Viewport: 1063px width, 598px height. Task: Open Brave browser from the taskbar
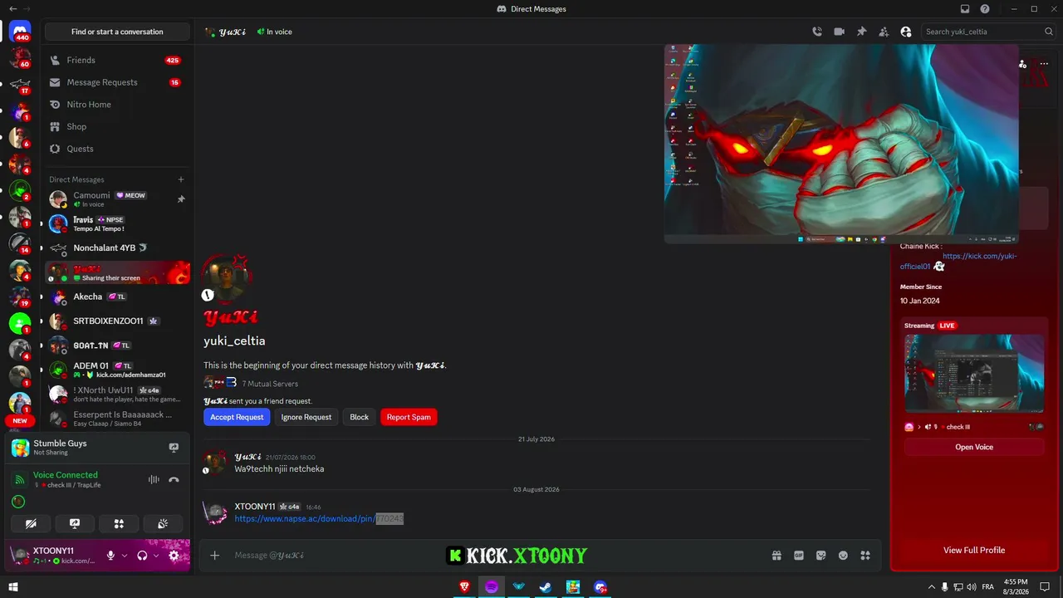[x=464, y=587]
